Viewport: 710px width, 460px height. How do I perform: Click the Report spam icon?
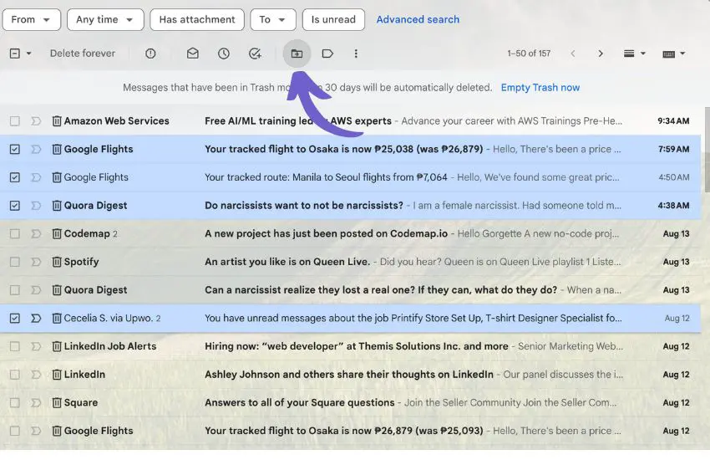(150, 54)
